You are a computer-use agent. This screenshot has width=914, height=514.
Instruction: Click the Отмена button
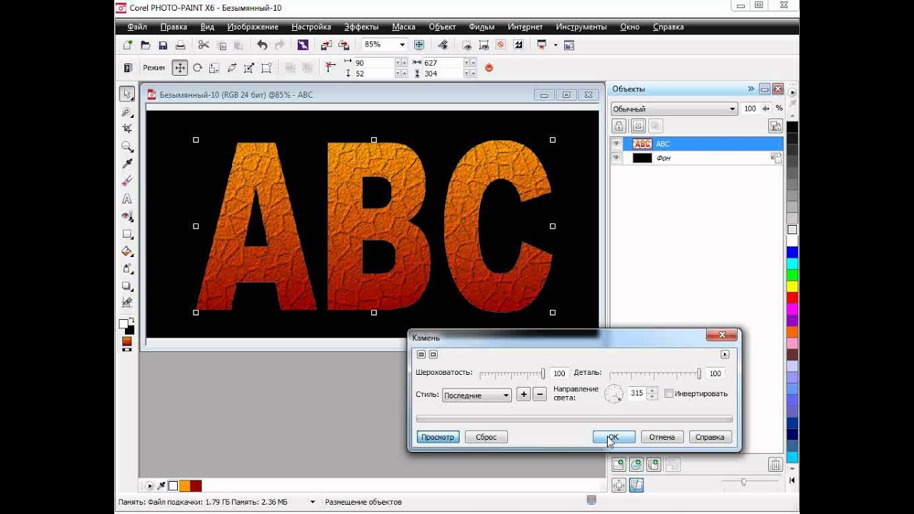662,437
